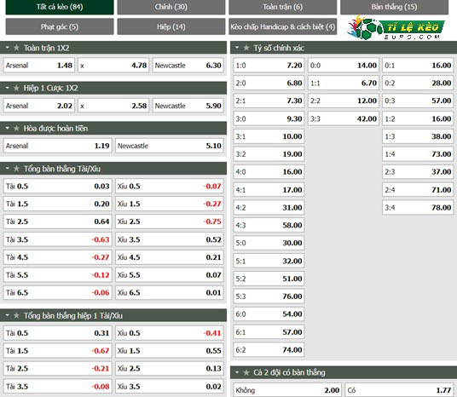This screenshot has width=457, height=397.
Task: Star the Tổng bàn thắng Tài/Xỉu section
Action: pos(16,169)
